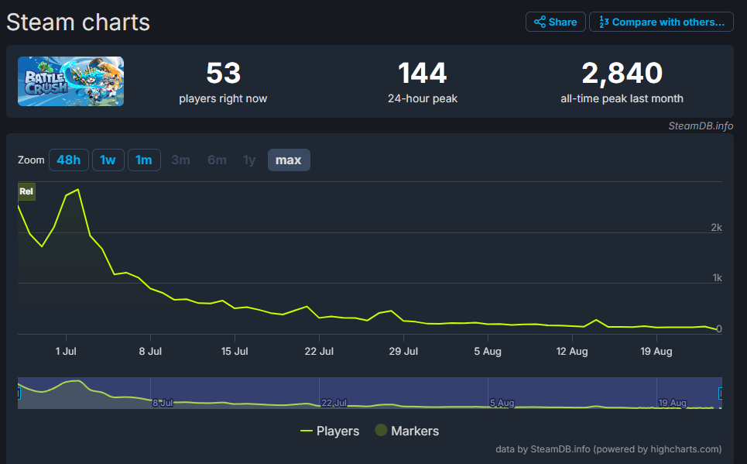The image size is (747, 464).
Task: Click the Steam charts heading
Action: (78, 22)
